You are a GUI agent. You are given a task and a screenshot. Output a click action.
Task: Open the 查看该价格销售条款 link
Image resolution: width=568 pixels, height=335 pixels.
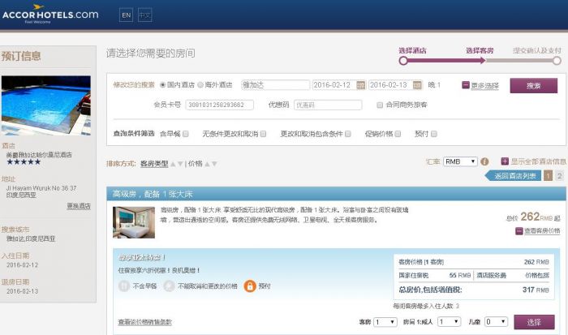(x=145, y=322)
